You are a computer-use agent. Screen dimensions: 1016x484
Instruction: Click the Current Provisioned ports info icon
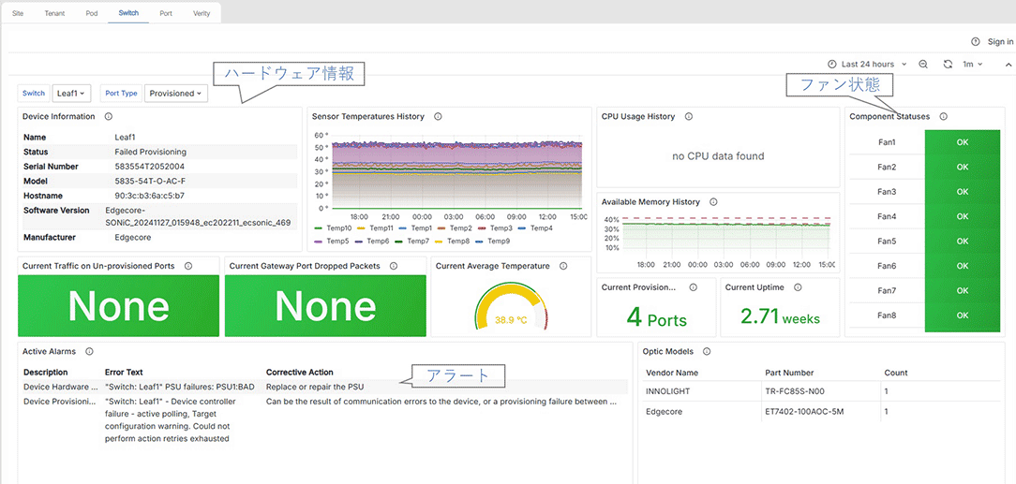pyautogui.click(x=693, y=286)
